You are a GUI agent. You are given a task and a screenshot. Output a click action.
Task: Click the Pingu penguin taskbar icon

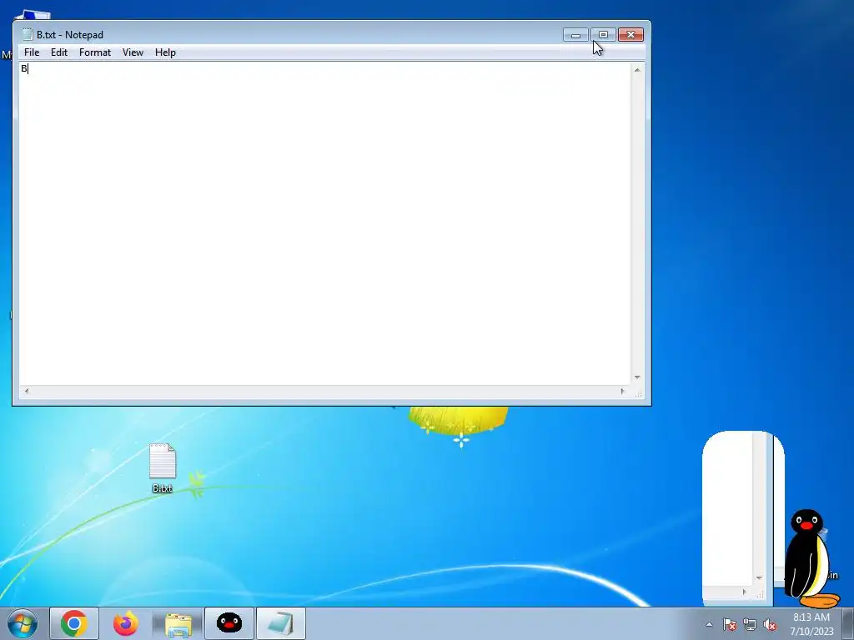(229, 623)
